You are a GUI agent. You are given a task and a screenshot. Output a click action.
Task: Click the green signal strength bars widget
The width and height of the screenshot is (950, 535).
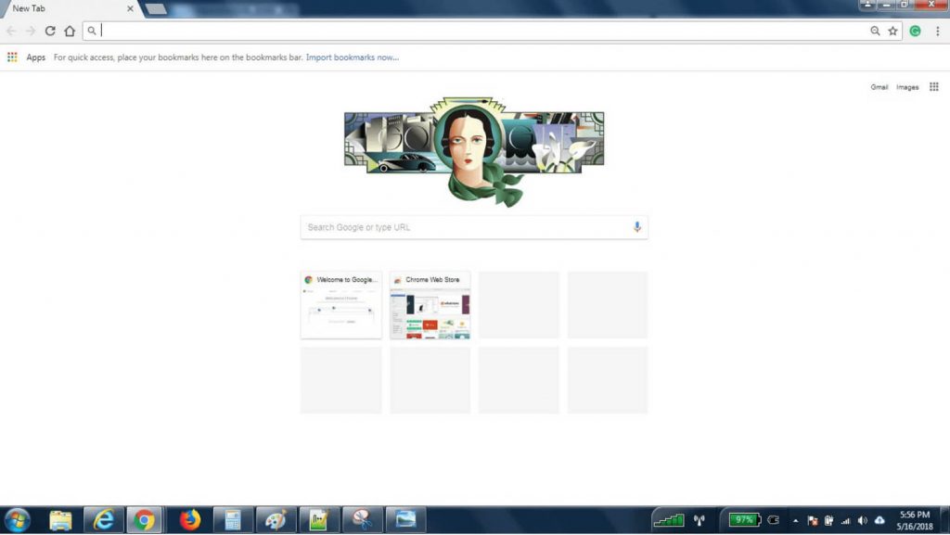(x=669, y=520)
